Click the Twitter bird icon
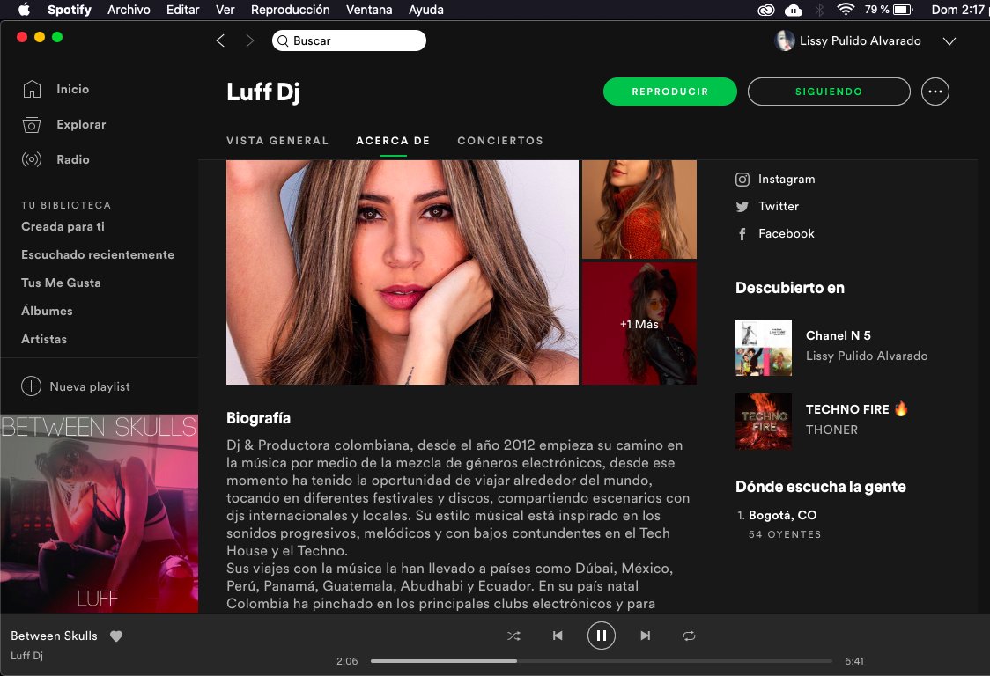The height and width of the screenshot is (676, 990). 742,206
